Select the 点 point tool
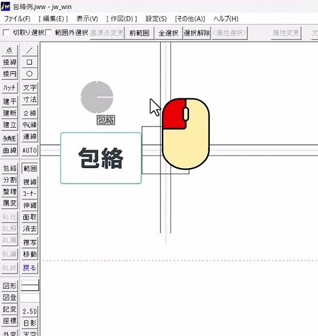318x336 pixels. click(10, 50)
